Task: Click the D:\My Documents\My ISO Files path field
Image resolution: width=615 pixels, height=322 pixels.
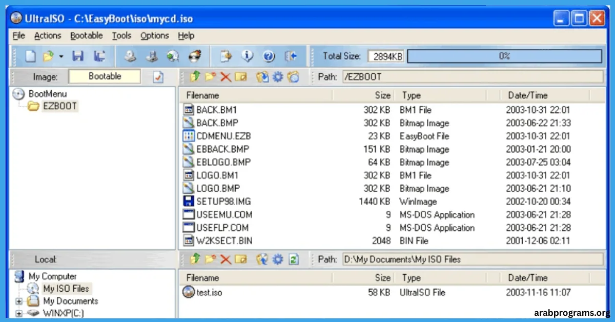Action: click(473, 259)
